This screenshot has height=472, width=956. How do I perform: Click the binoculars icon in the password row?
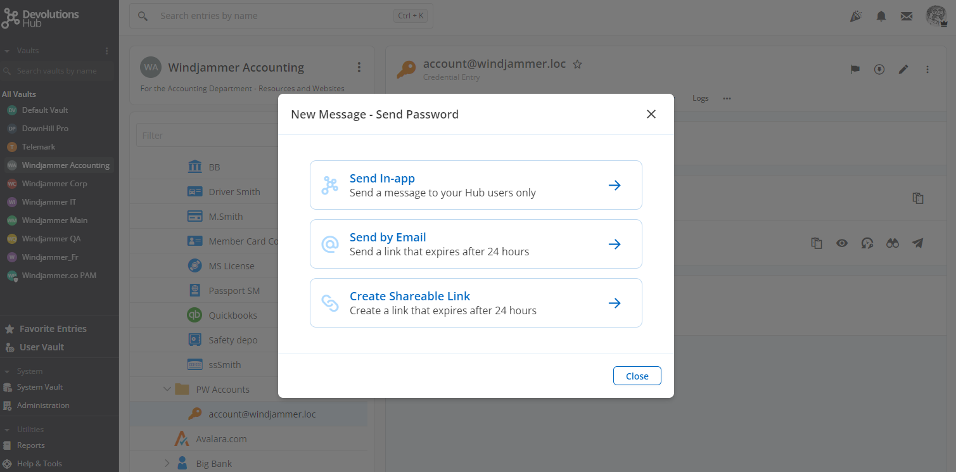[x=892, y=243]
